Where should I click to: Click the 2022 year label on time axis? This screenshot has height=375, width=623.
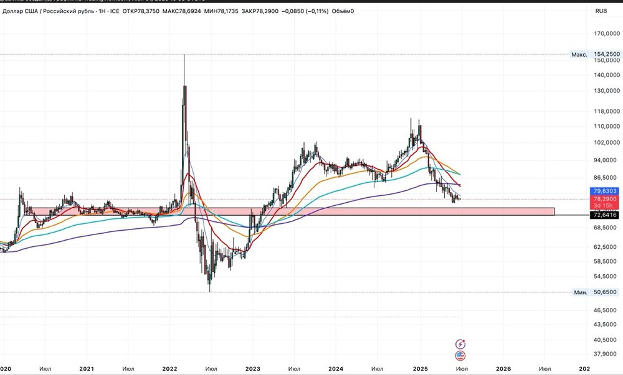tap(169, 369)
